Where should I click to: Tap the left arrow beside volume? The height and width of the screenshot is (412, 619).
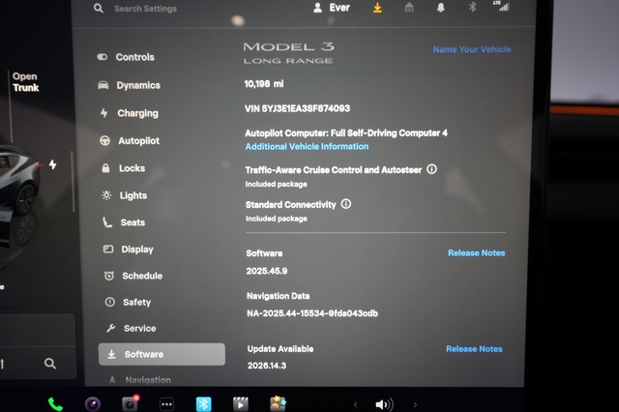click(x=355, y=404)
